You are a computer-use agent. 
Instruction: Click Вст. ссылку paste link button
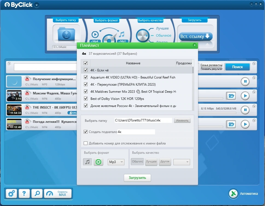pyautogui.click(x=195, y=36)
